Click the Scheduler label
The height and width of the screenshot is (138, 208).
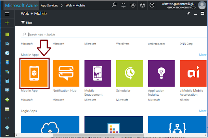(123, 90)
